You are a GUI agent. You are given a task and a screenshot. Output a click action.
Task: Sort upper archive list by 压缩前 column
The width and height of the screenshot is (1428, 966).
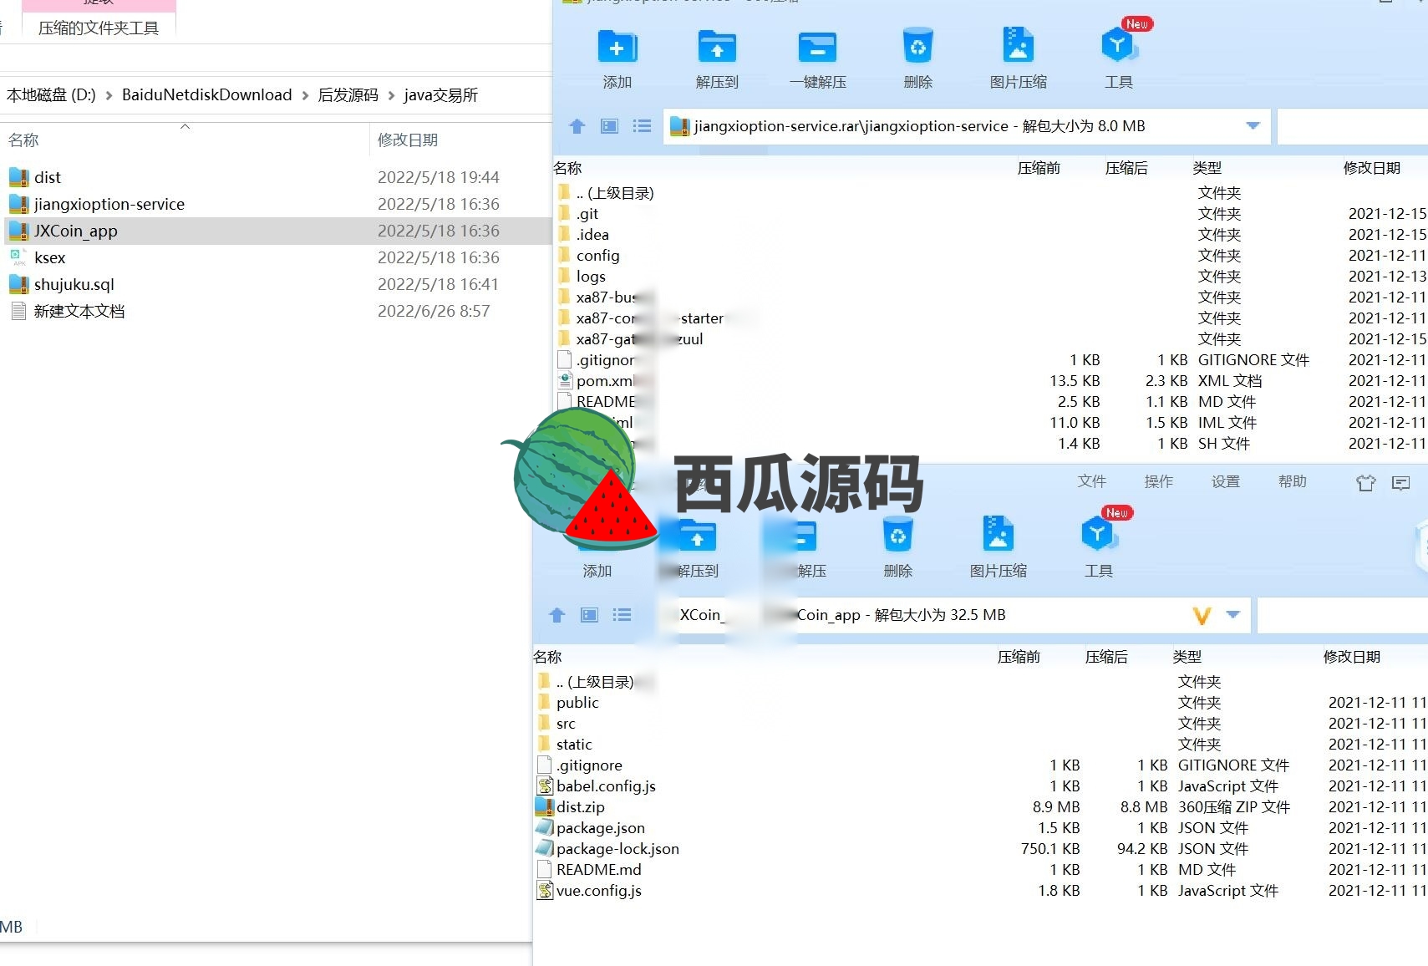click(x=1039, y=168)
